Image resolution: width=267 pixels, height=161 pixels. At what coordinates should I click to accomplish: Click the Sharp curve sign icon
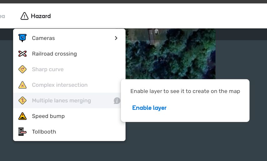coord(22,69)
